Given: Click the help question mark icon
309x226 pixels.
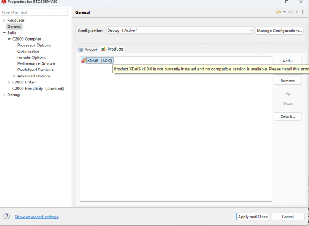Looking at the screenshot, I should (x=7, y=217).
